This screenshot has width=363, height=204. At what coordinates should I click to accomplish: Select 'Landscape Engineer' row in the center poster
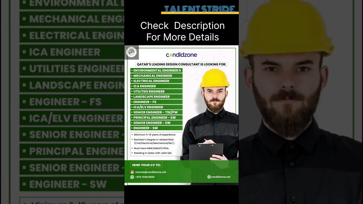tap(156, 97)
